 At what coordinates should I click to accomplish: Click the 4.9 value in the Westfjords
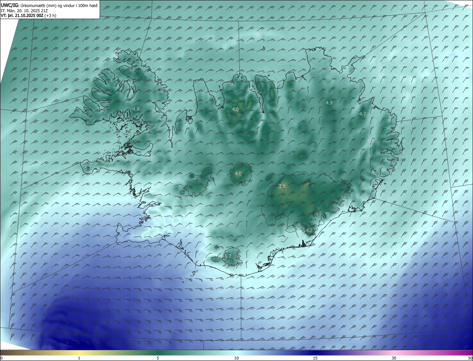pyautogui.click(x=136, y=109)
